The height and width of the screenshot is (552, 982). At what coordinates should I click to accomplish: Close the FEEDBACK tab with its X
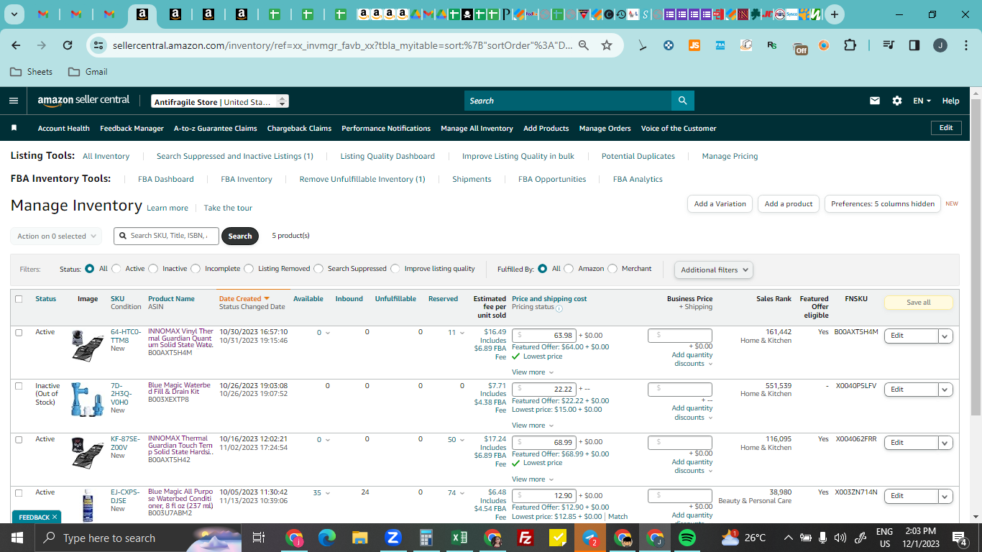pos(55,517)
